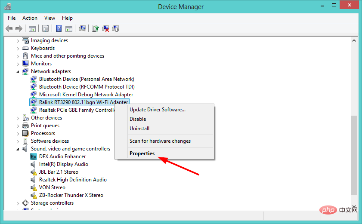Click the Print queues printer icon
Screen dimensions: 362x224
pos(25,126)
